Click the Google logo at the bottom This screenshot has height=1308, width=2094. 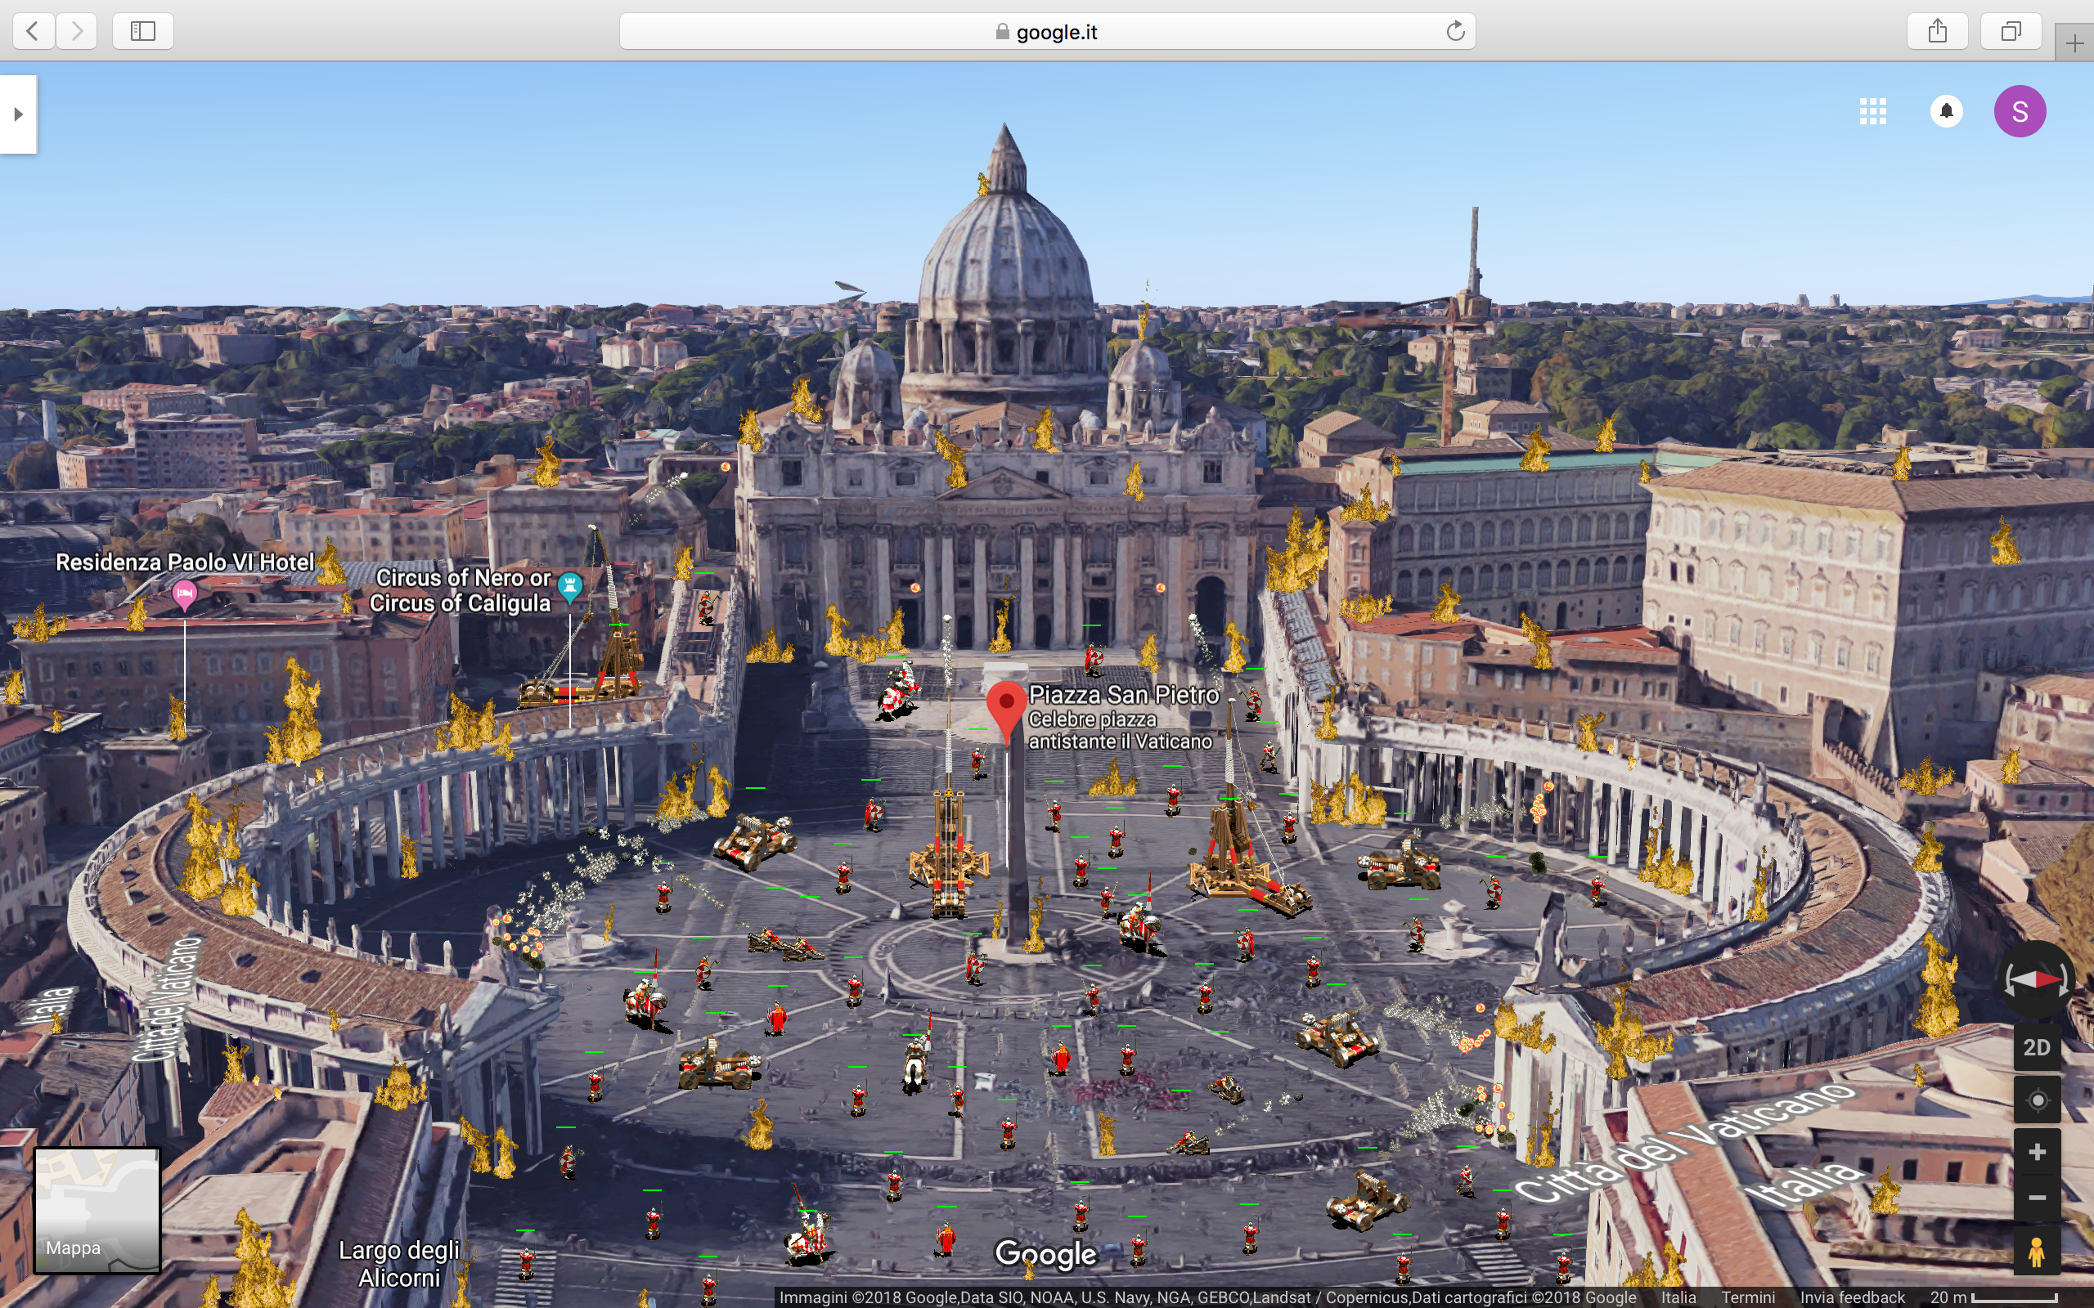point(1045,1254)
